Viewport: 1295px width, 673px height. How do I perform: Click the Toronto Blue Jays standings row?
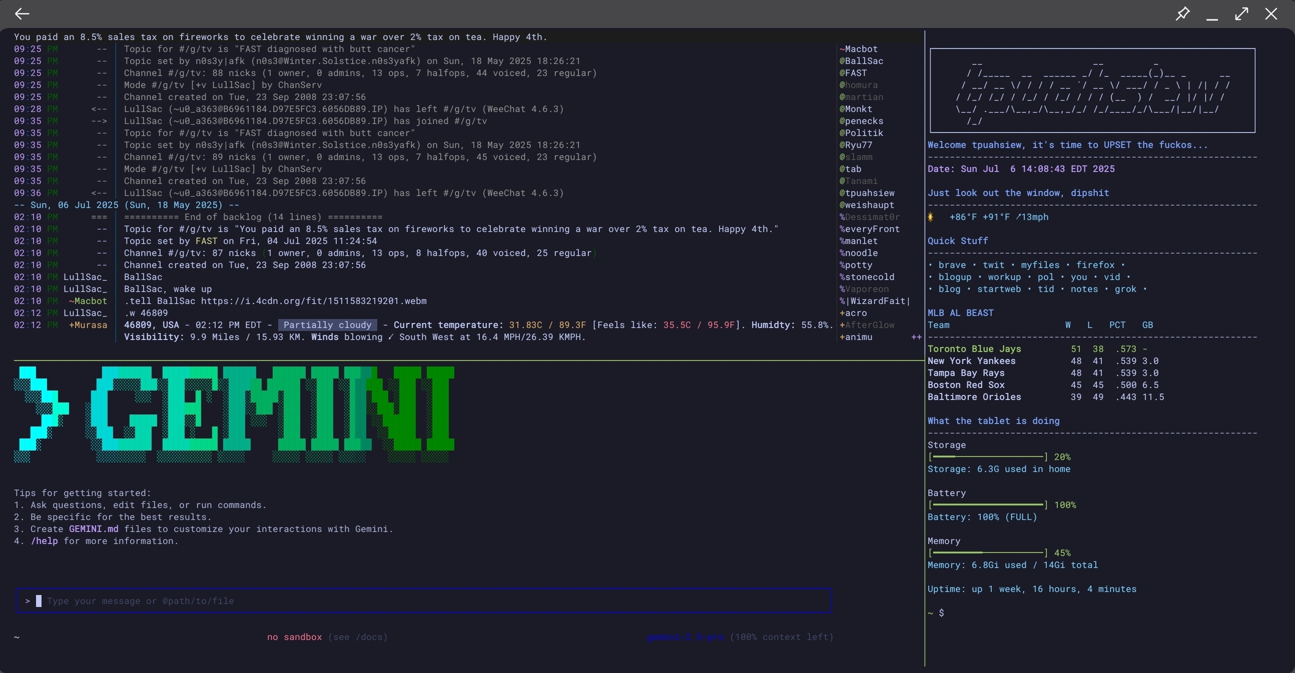[1038, 349]
